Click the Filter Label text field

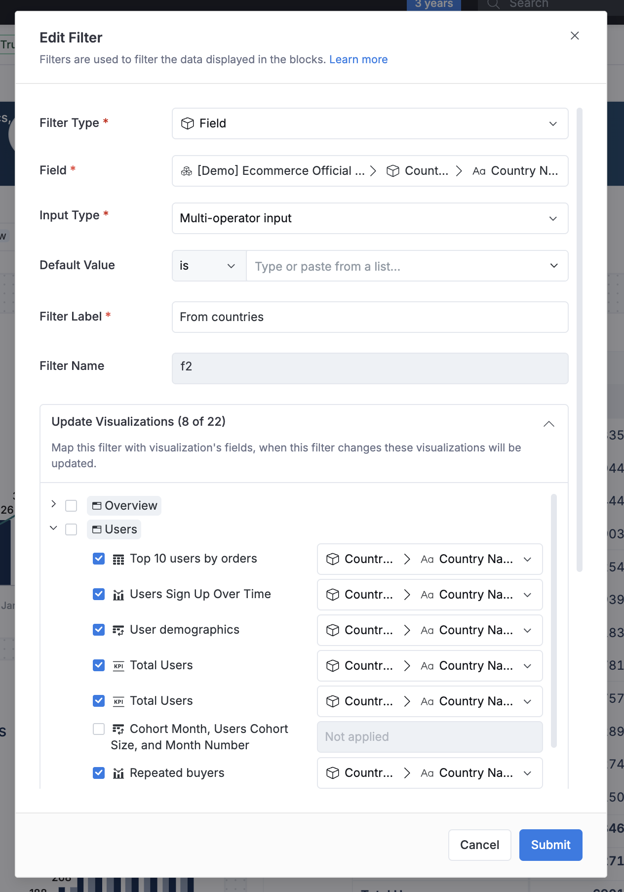370,317
